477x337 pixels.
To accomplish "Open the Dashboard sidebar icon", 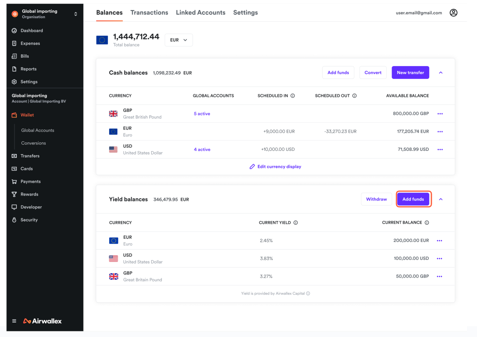I will click(14, 30).
